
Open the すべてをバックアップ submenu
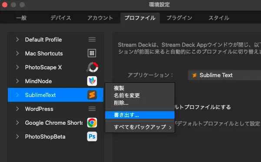140,127
